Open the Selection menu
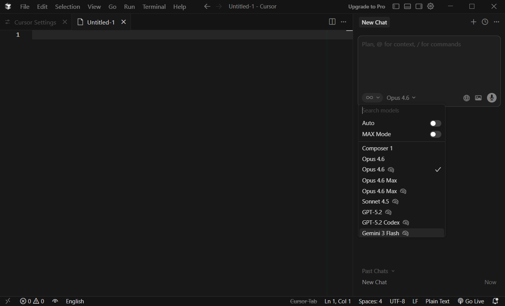Image resolution: width=505 pixels, height=306 pixels. 67,7
